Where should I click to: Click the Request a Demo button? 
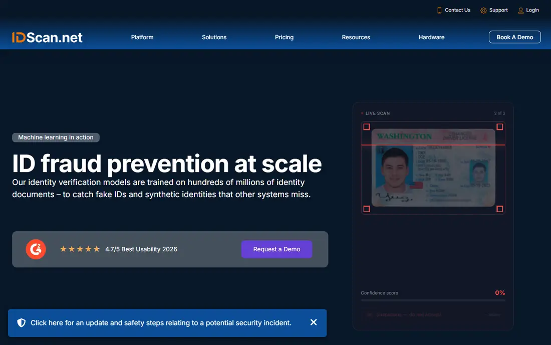pyautogui.click(x=277, y=249)
